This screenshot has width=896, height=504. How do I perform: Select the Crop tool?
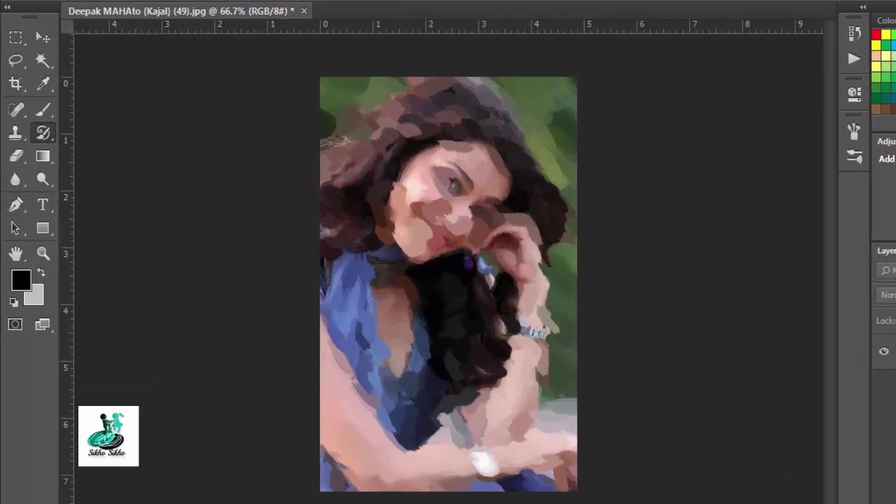pyautogui.click(x=15, y=85)
